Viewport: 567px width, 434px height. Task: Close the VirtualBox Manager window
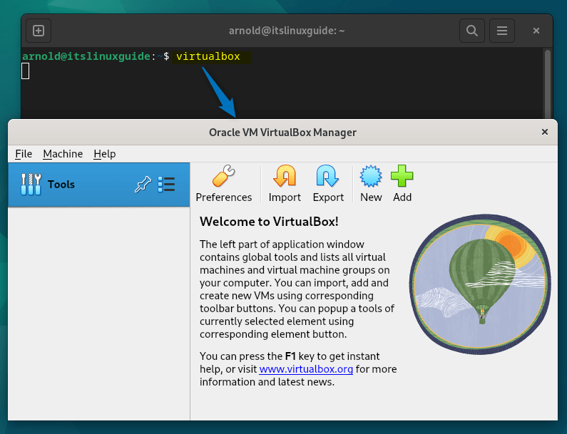pos(545,132)
